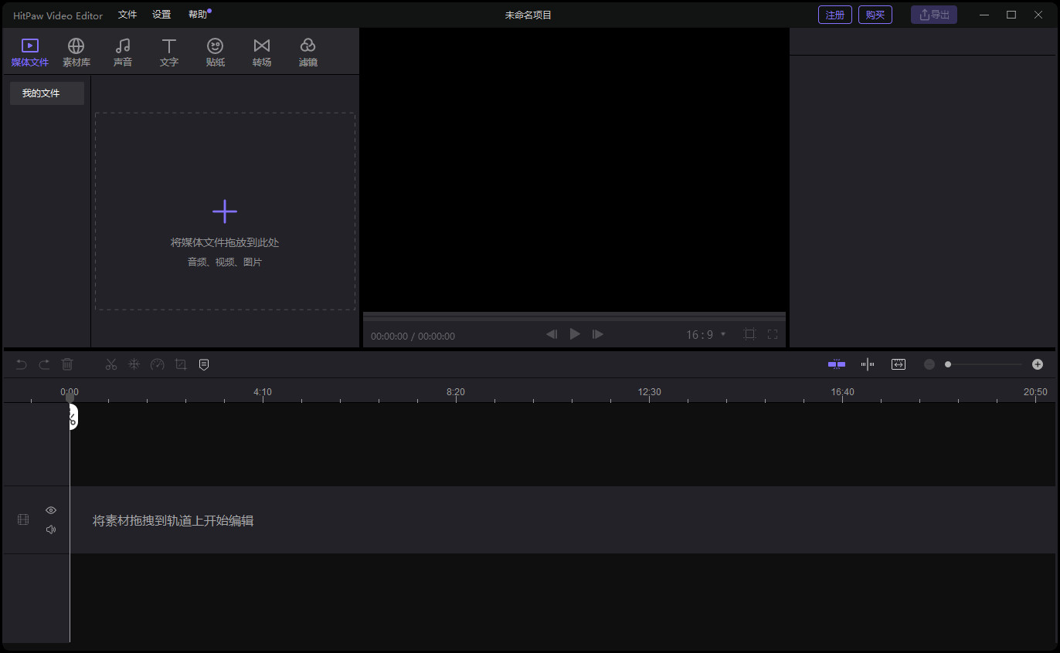Click the play button in preview
This screenshot has width=1060, height=653.
(x=575, y=334)
